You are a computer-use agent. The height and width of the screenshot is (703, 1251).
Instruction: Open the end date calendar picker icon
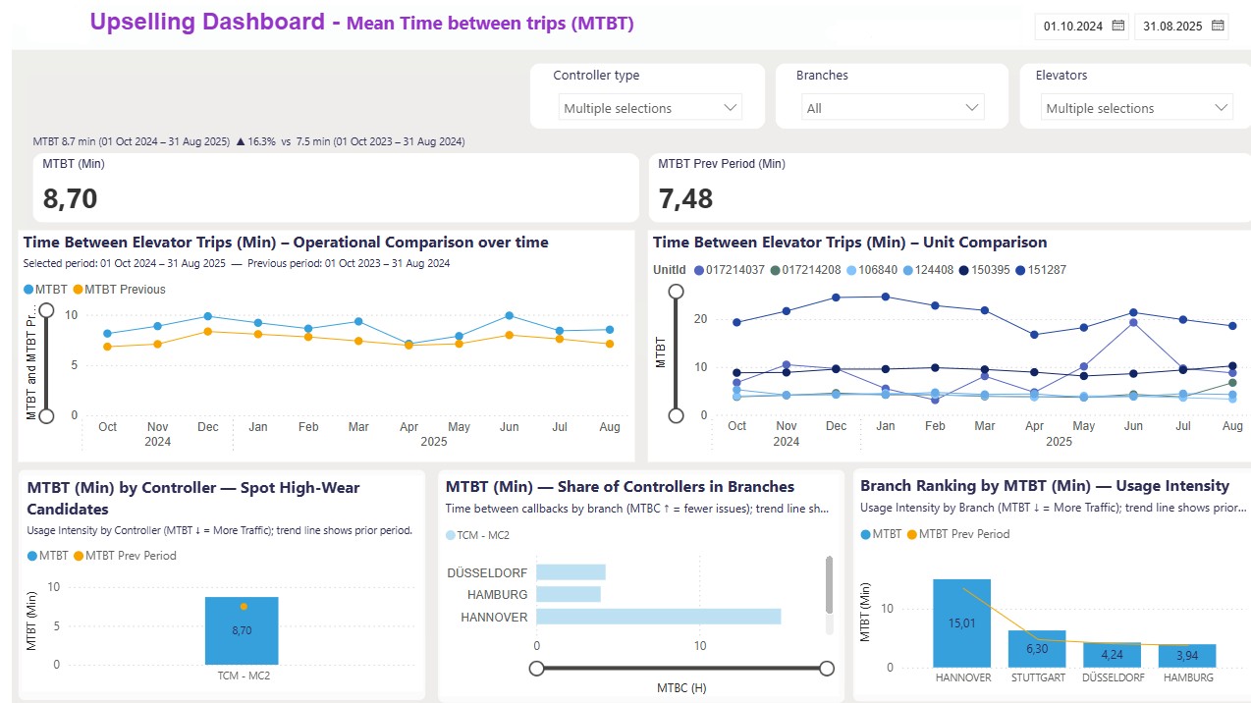[x=1218, y=27]
